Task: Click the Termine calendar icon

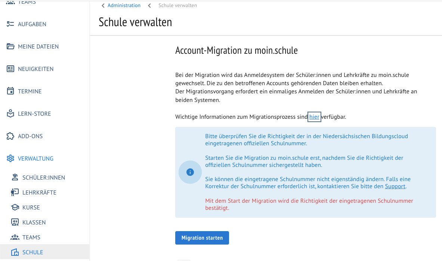Action: pyautogui.click(x=10, y=91)
